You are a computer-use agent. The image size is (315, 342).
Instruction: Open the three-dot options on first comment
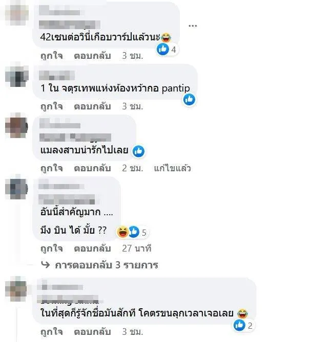193,26
